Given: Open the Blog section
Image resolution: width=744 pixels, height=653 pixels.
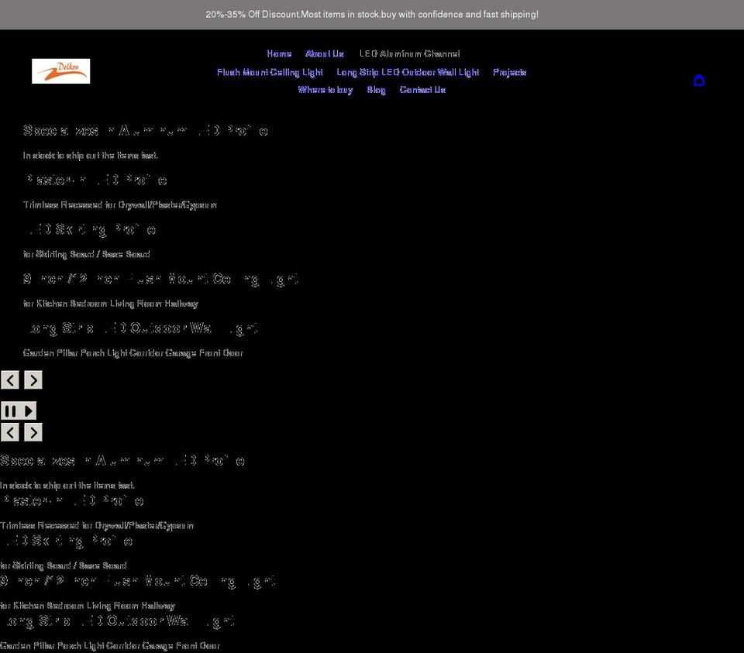Looking at the screenshot, I should coord(376,89).
